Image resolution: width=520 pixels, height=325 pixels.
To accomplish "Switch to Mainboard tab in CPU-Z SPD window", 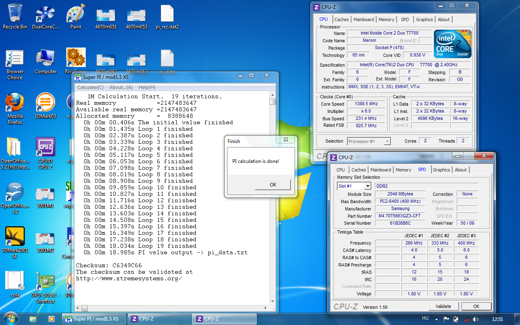I will [x=381, y=170].
